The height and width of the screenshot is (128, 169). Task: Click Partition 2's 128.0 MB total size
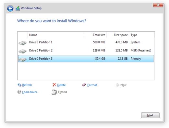click(99, 51)
